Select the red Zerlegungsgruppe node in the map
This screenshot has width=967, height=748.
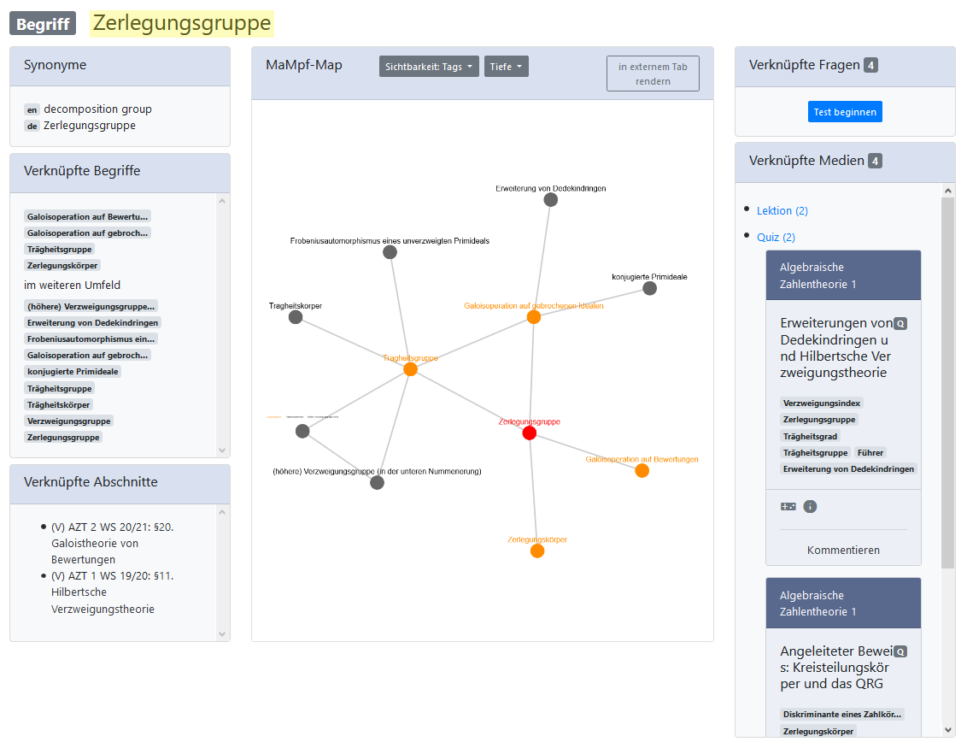(x=530, y=433)
